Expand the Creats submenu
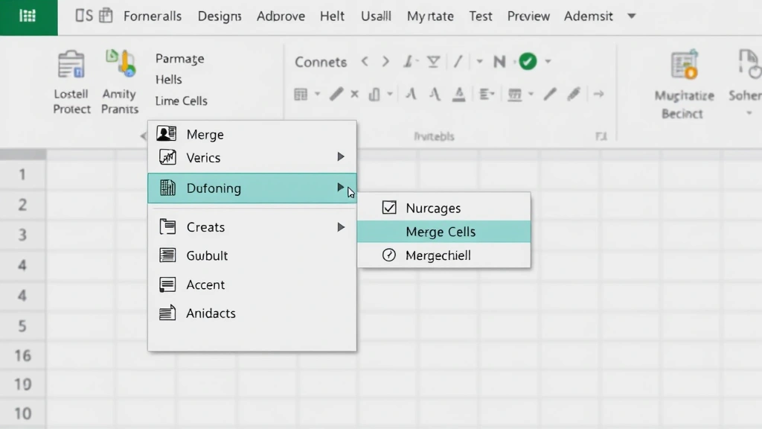The height and width of the screenshot is (429, 762). 341,226
